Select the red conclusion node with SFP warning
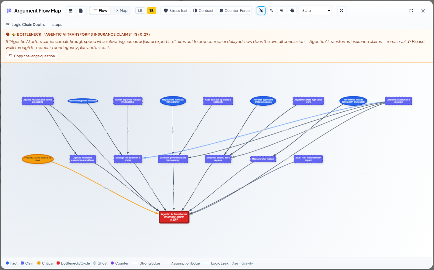The height and width of the screenshot is (270, 434). pyautogui.click(x=174, y=217)
